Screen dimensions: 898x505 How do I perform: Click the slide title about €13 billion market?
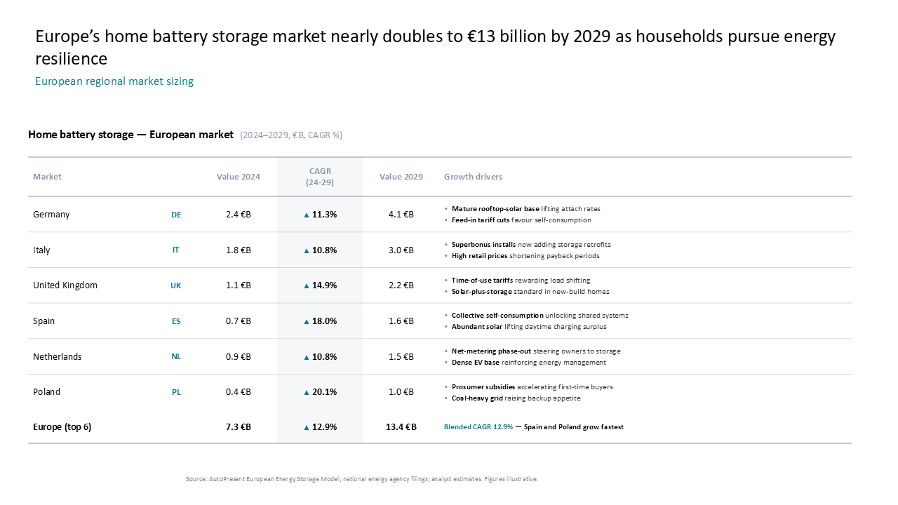(436, 47)
